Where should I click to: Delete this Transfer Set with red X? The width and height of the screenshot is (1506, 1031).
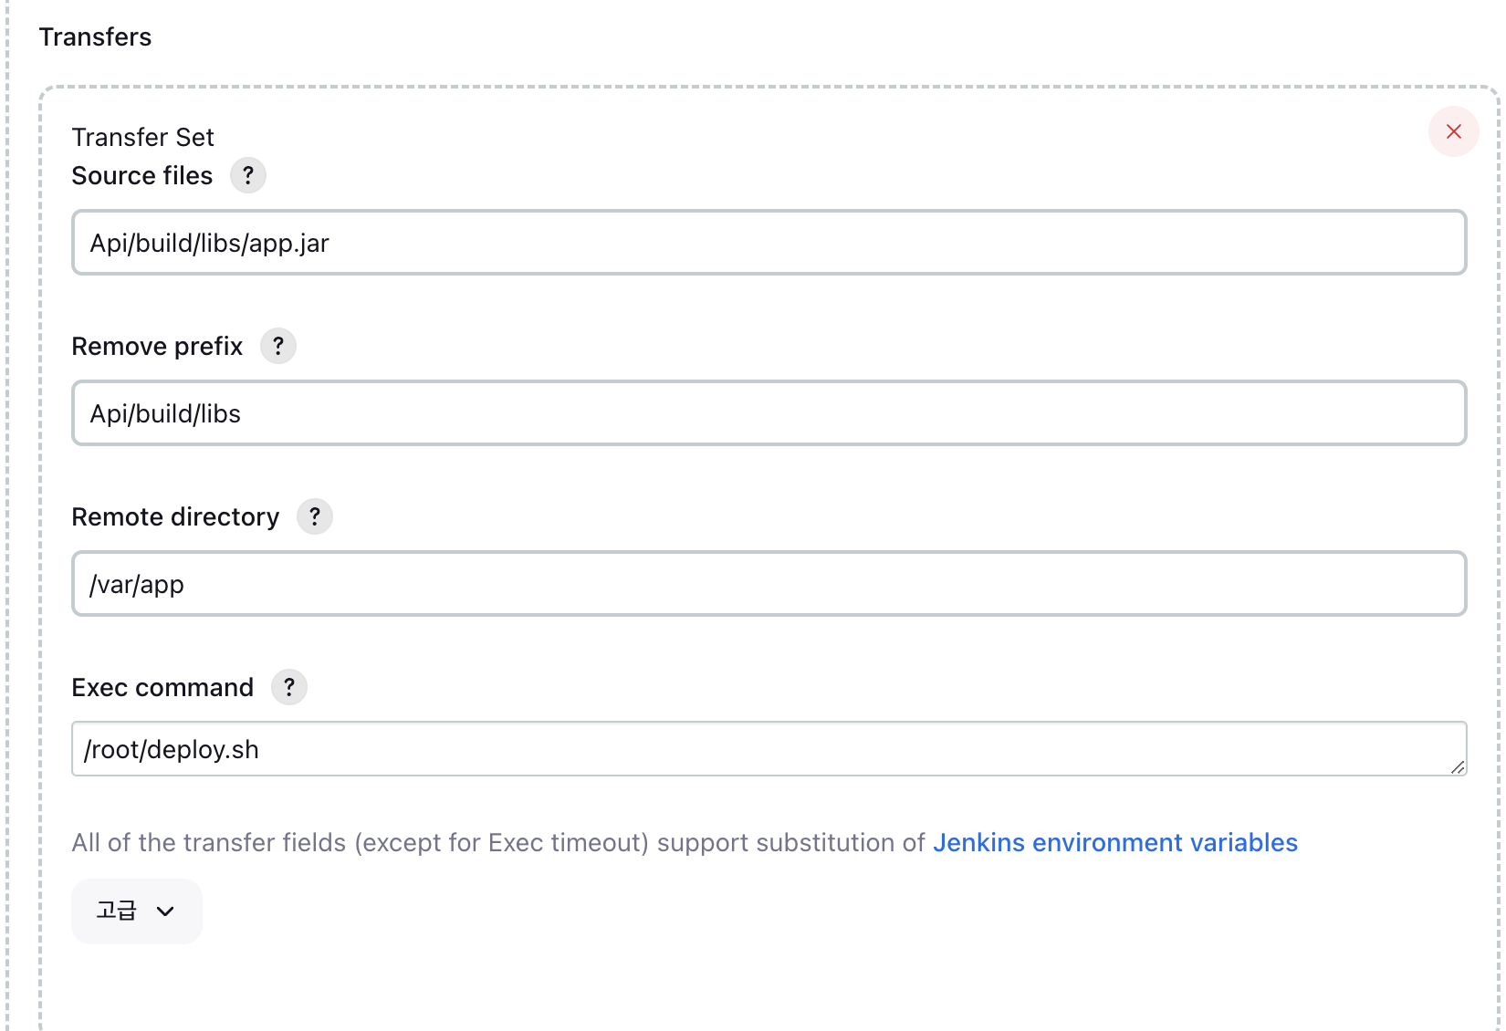coord(1454,131)
